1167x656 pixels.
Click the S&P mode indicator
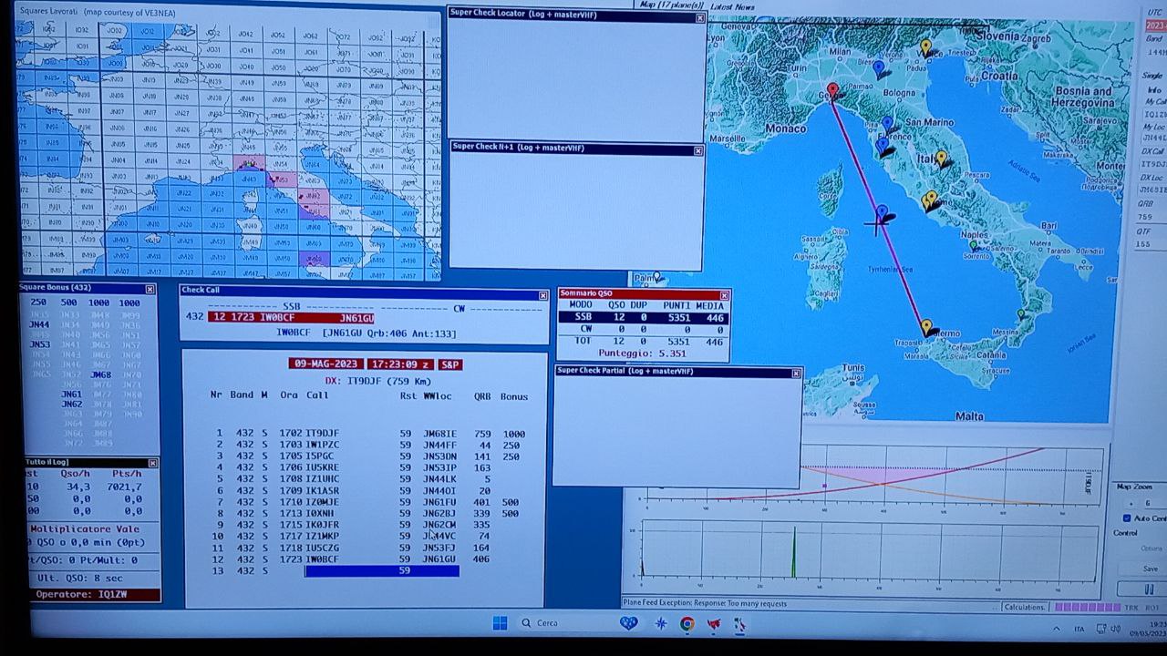pos(450,364)
